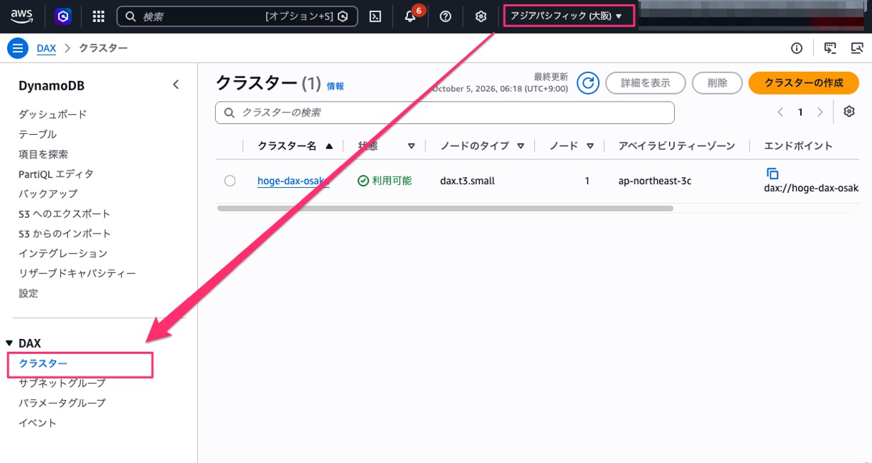Select the hoge-dax-osaka cluster radio button
Screen dimensions: 872x463
(229, 181)
